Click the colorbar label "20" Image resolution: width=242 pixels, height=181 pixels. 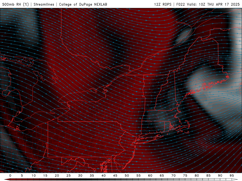point(57,176)
